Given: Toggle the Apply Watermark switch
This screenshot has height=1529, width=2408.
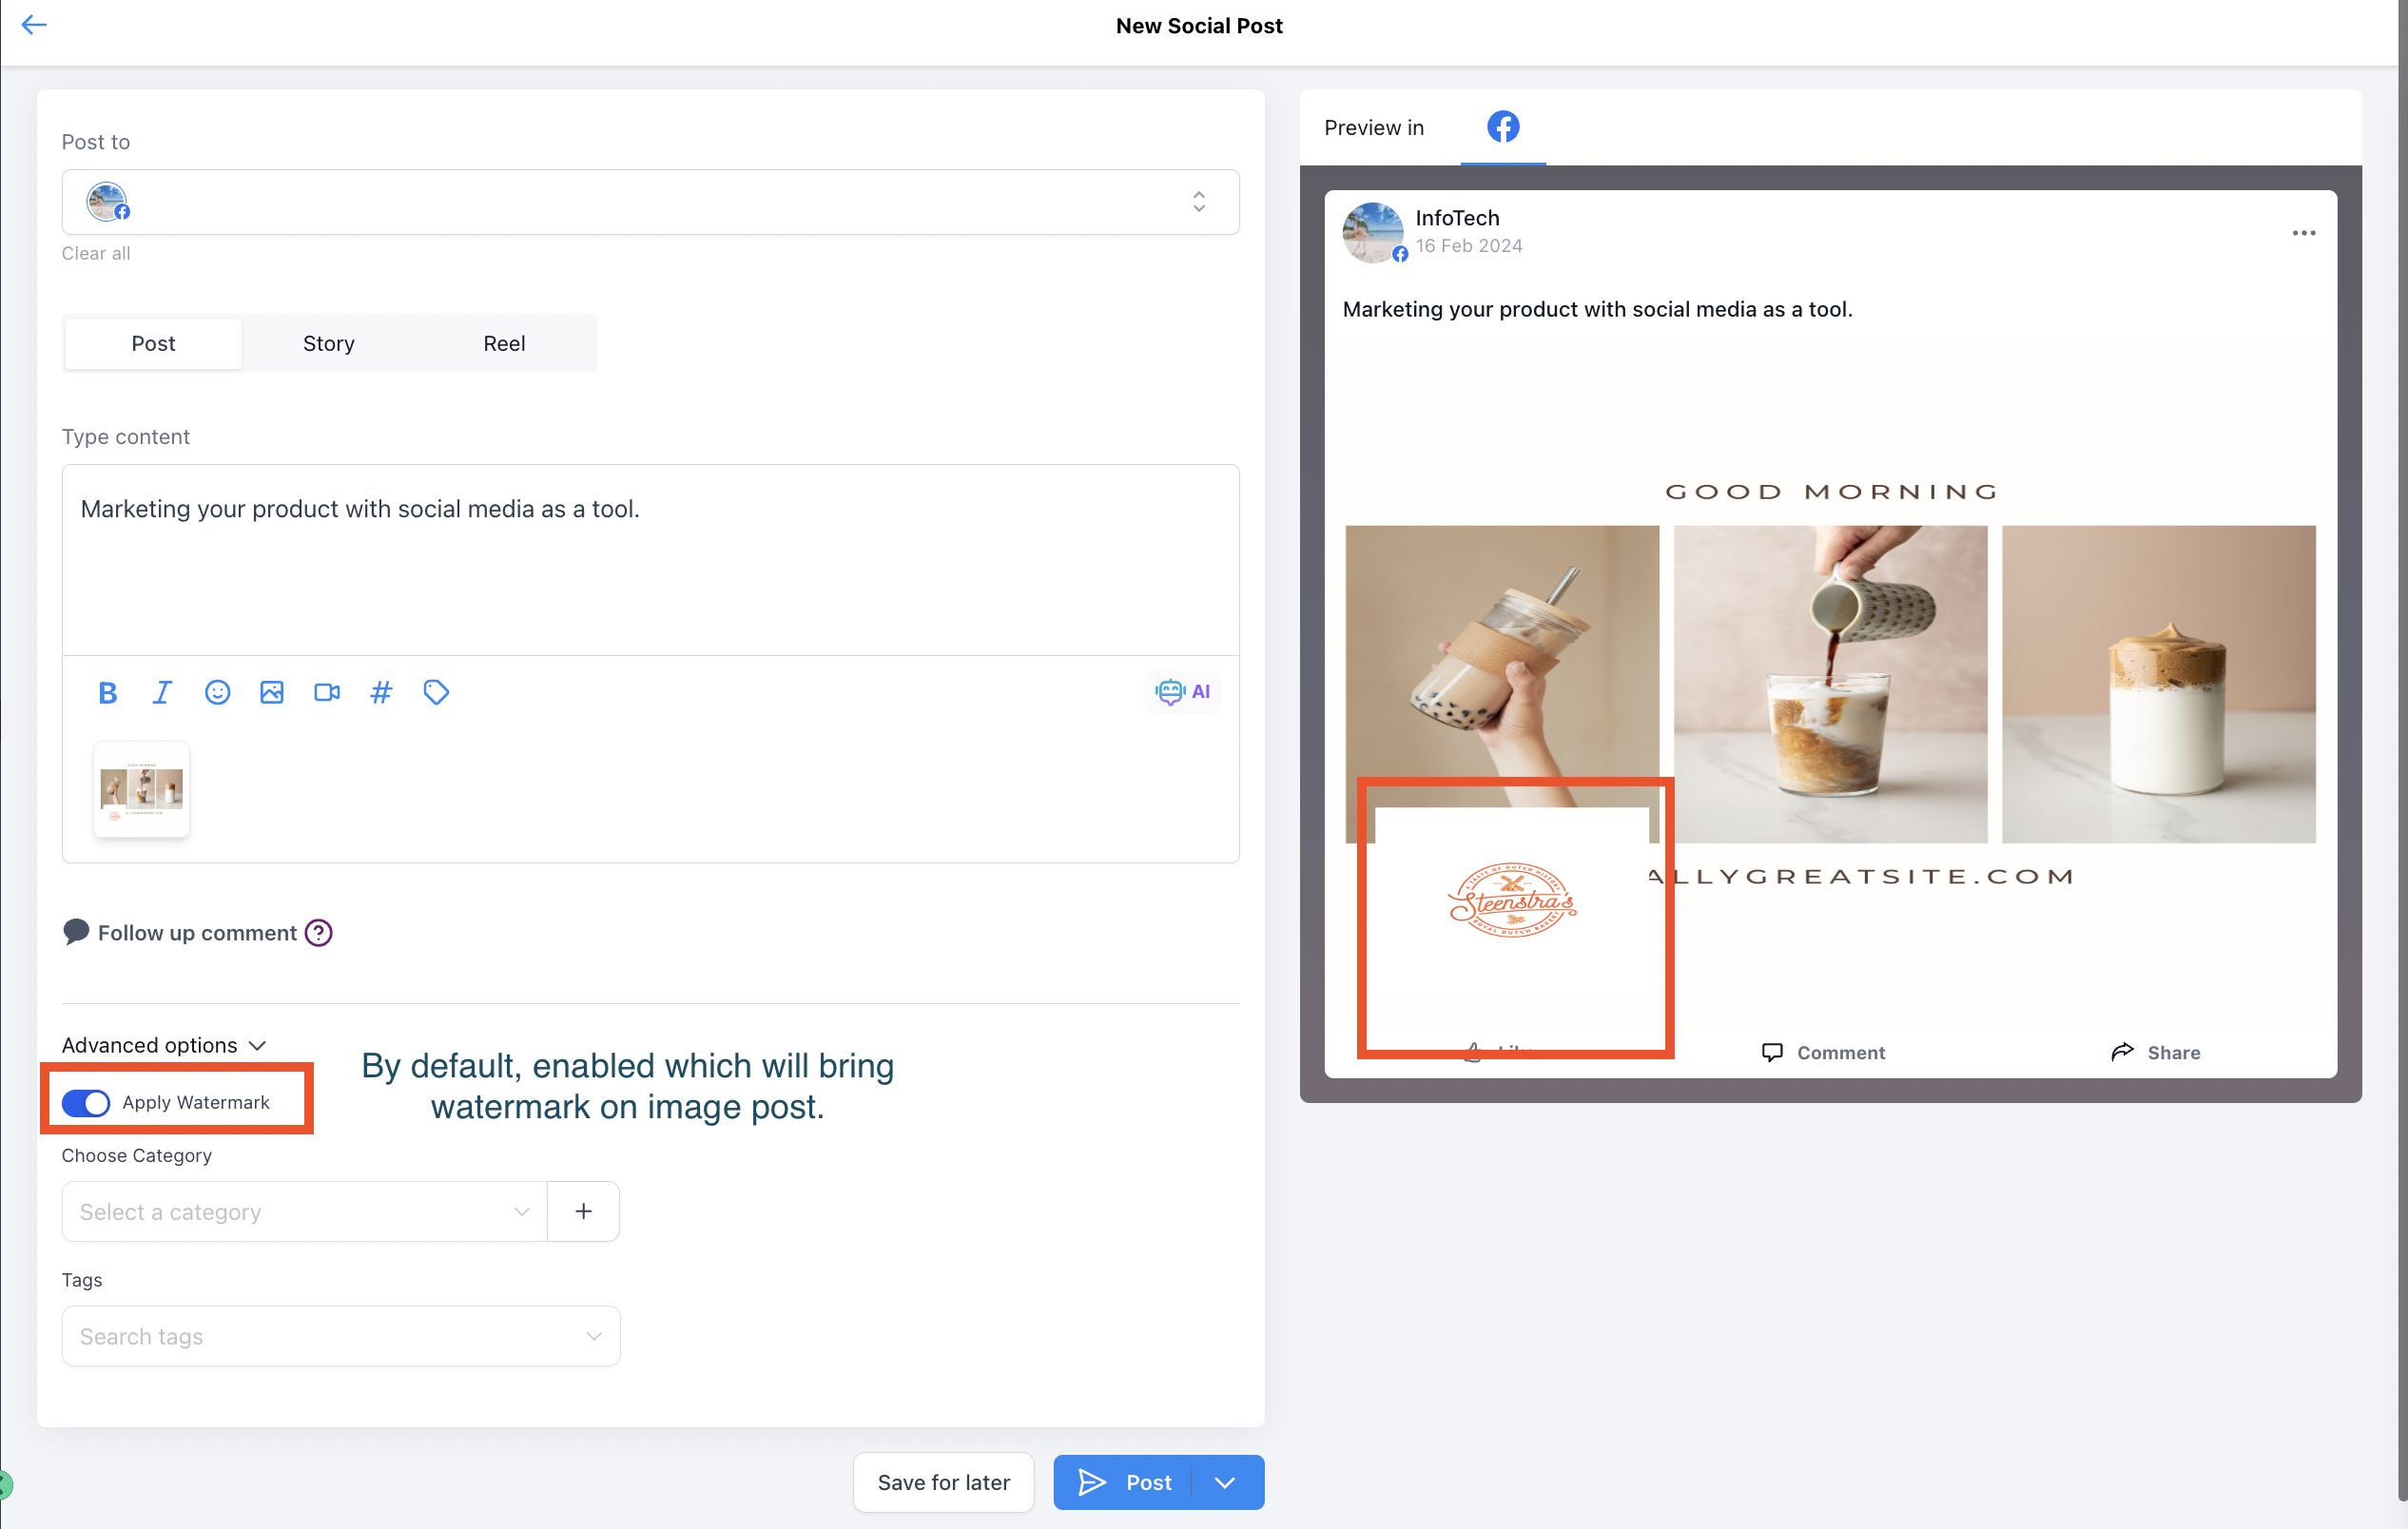Looking at the screenshot, I should 86,1102.
